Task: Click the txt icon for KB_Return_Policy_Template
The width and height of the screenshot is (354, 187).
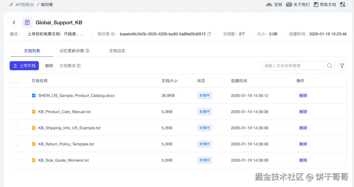Action: (34, 144)
